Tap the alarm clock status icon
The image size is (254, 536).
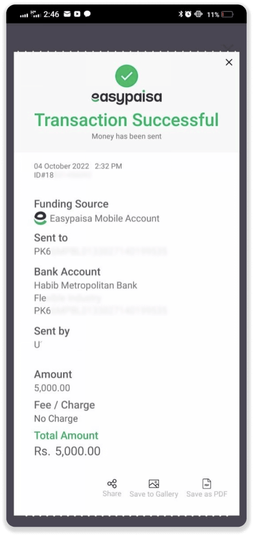point(188,14)
